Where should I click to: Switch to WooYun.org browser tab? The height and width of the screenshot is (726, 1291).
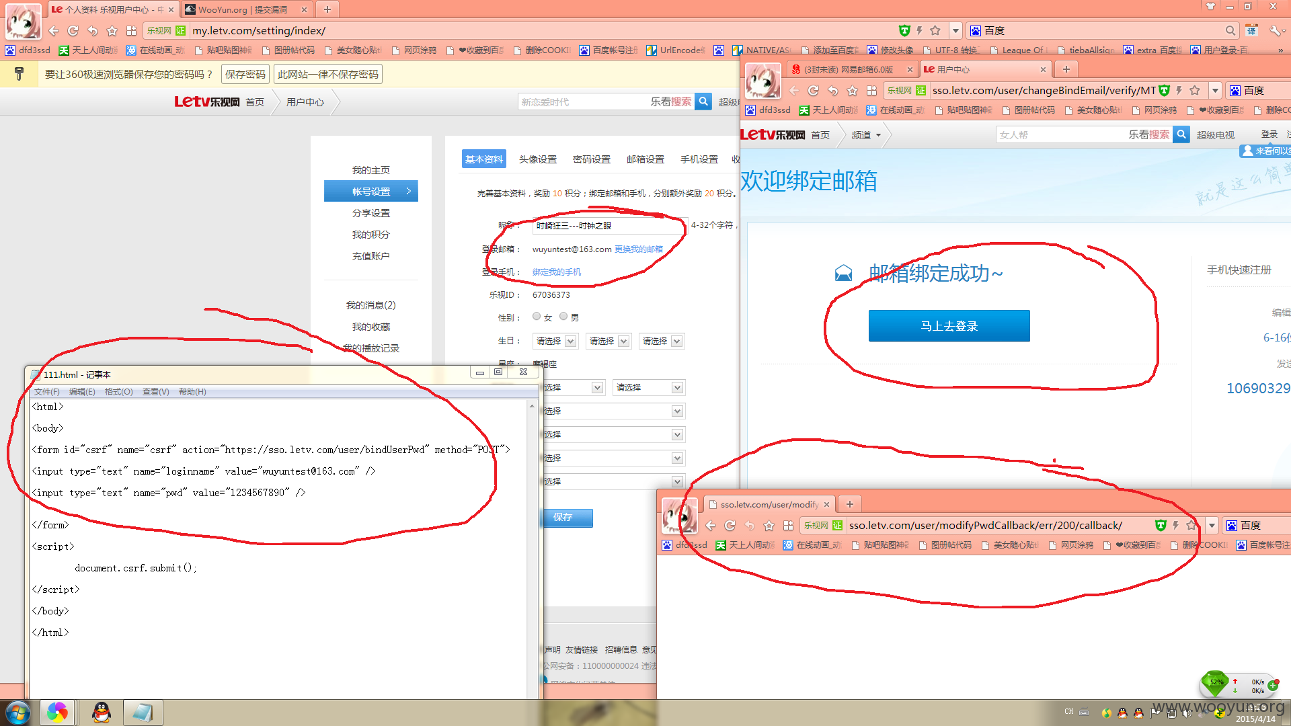tap(245, 9)
